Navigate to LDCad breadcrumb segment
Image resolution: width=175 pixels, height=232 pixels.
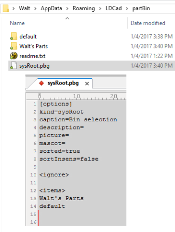point(113,8)
